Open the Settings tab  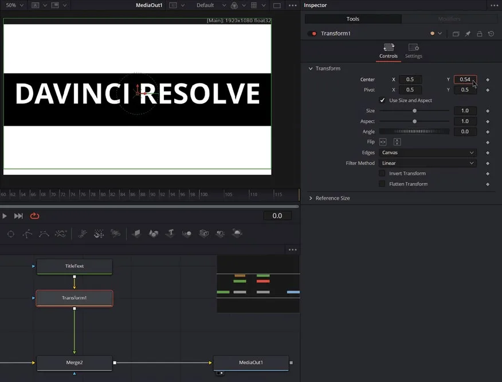click(413, 52)
